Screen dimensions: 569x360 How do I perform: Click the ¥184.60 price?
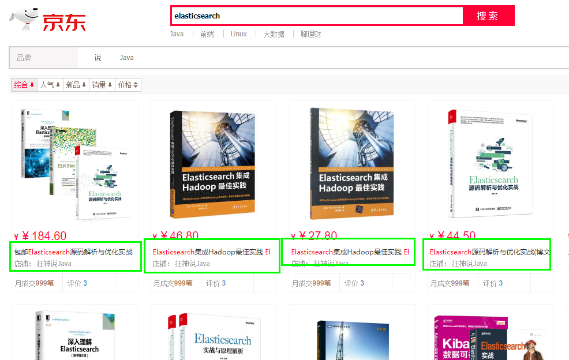point(40,237)
